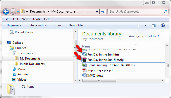Select the Documents breadcrumb in address bar
Screen dimensions: 171x98
(38, 12)
